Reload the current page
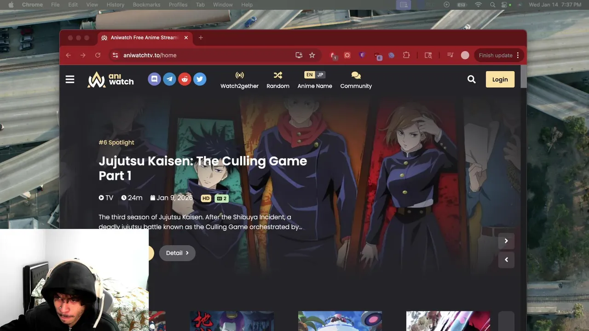Viewport: 589px width, 331px height. coord(98,55)
